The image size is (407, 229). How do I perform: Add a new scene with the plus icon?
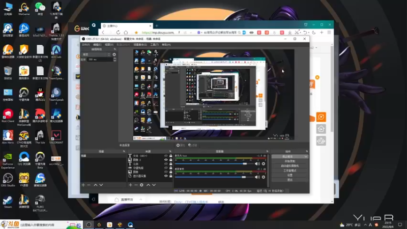point(83,185)
